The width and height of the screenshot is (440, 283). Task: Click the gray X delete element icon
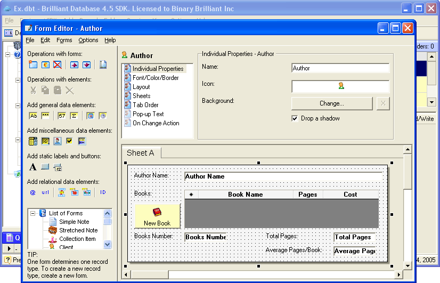click(x=70, y=91)
